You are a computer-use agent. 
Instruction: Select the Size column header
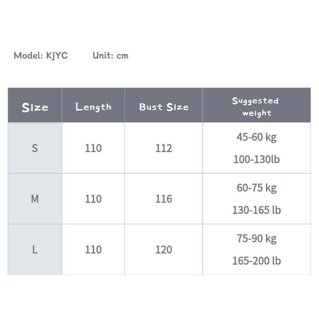point(35,107)
